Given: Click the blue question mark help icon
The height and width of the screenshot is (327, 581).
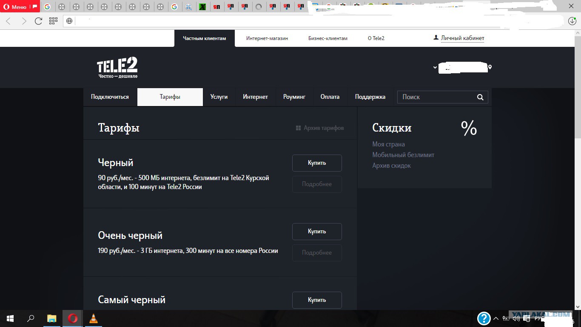Looking at the screenshot, I should [484, 318].
